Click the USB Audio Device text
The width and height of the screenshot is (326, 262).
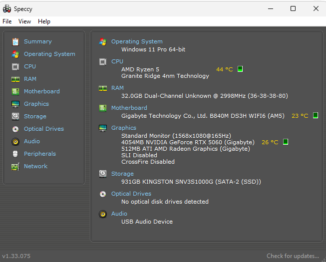click(147, 222)
